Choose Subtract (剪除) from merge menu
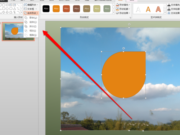 pos(31,35)
